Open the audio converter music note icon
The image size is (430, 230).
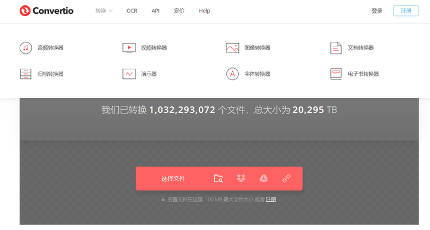[26, 48]
